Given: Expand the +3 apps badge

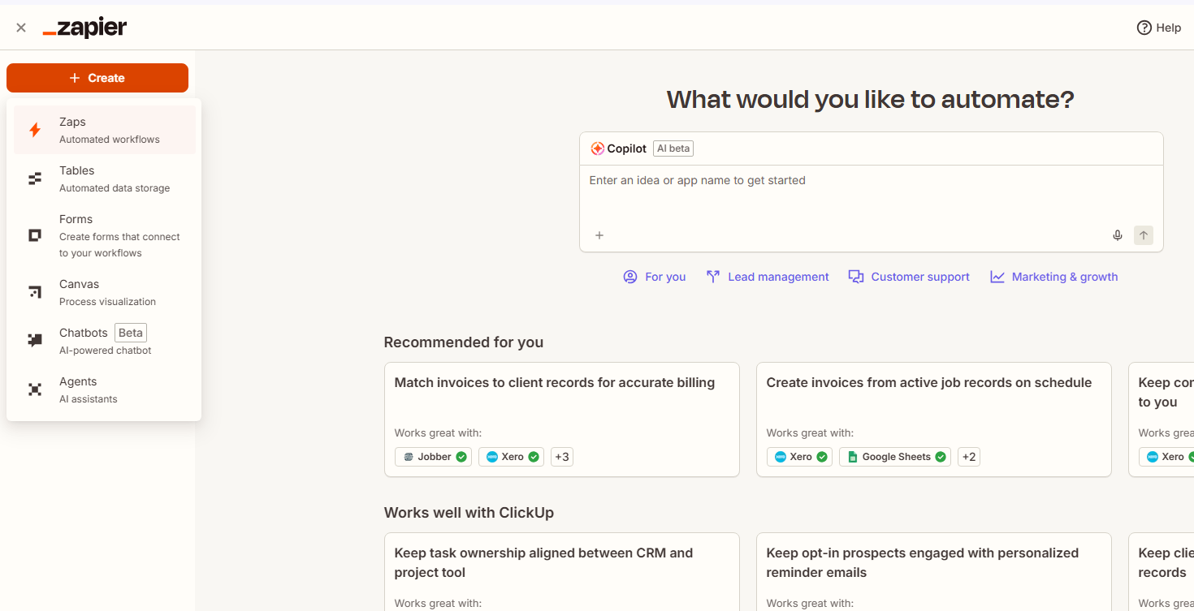Looking at the screenshot, I should coord(561,457).
